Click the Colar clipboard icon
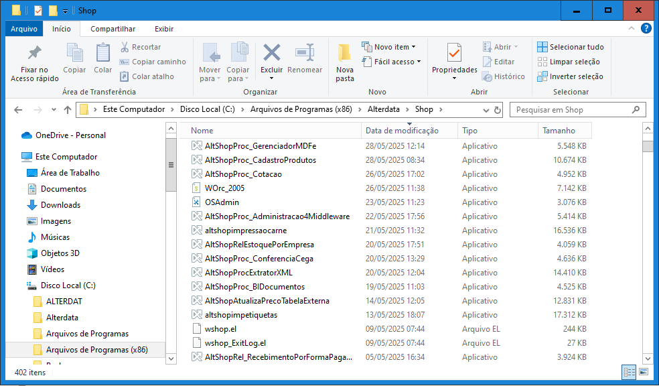The image size is (659, 386). coord(103,53)
